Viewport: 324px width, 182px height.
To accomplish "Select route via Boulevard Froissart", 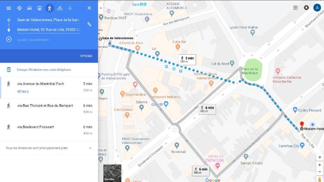I will pos(49,130).
